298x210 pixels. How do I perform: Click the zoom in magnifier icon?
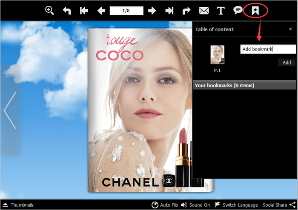point(50,11)
